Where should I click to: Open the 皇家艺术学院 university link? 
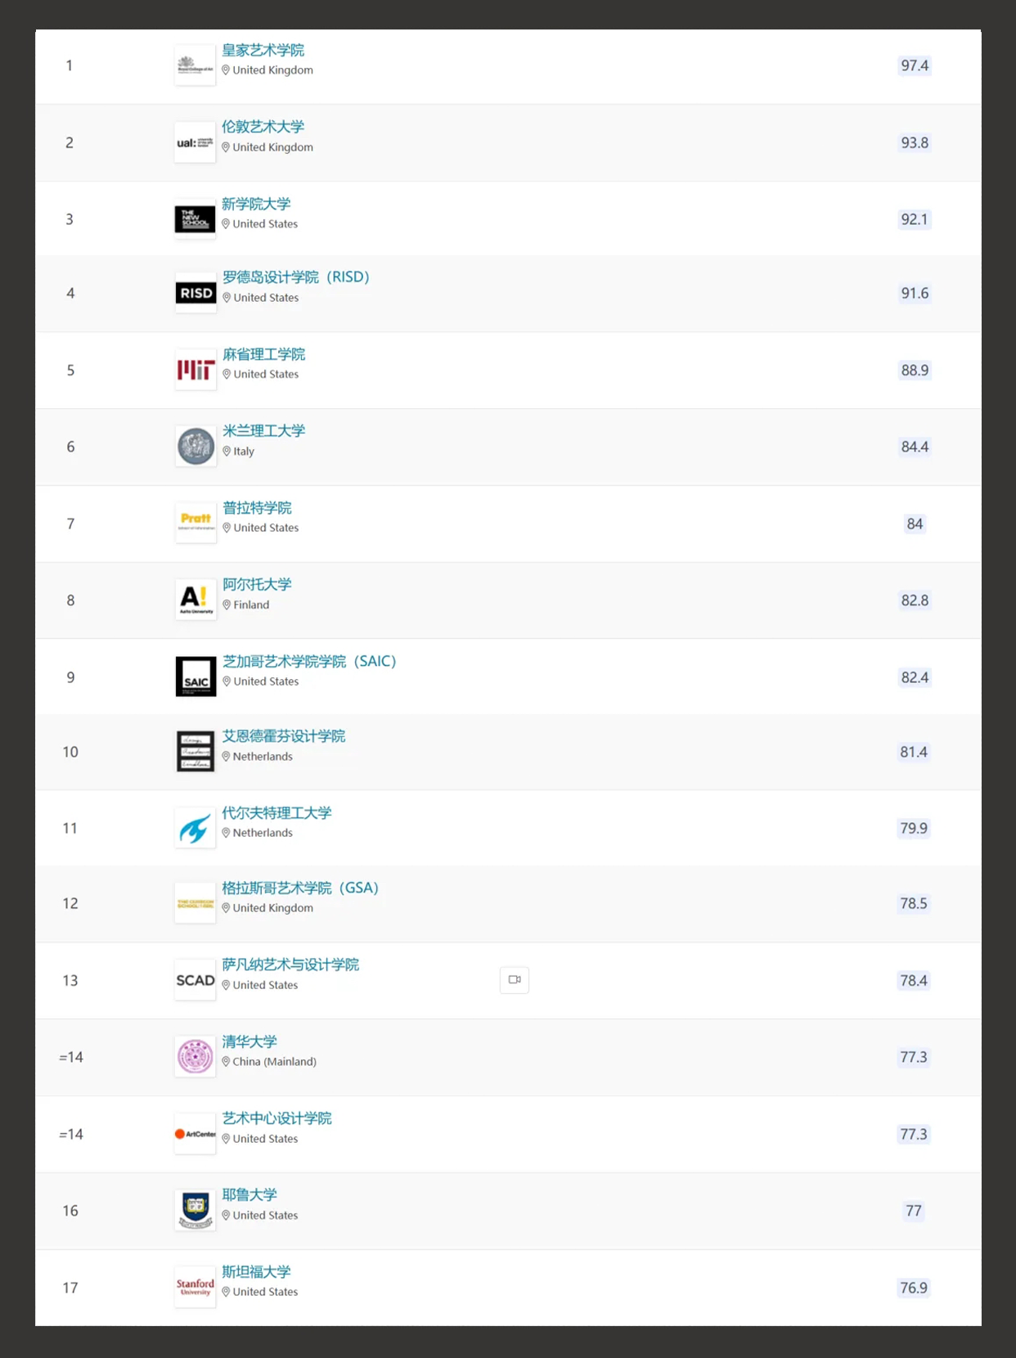coord(263,51)
